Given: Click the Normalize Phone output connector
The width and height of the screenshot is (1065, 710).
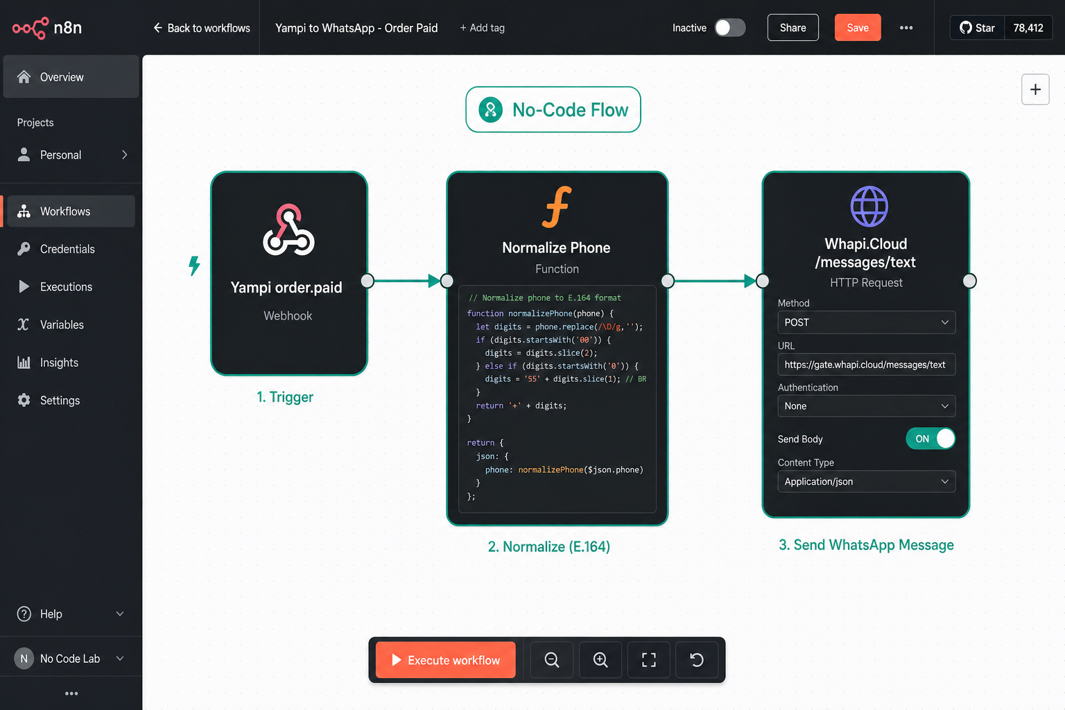Looking at the screenshot, I should (x=668, y=281).
